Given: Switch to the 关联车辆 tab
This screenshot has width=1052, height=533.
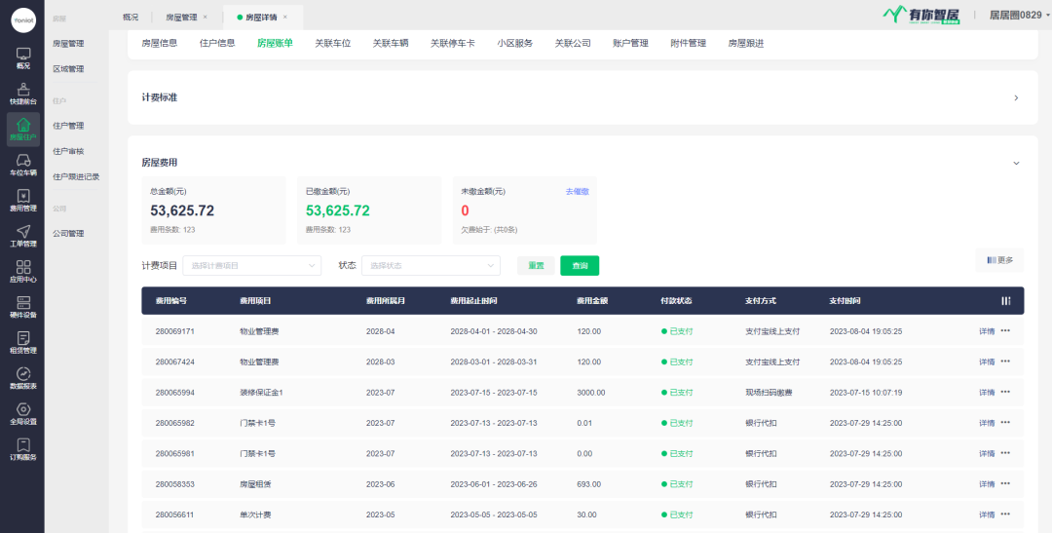Looking at the screenshot, I should pos(391,43).
